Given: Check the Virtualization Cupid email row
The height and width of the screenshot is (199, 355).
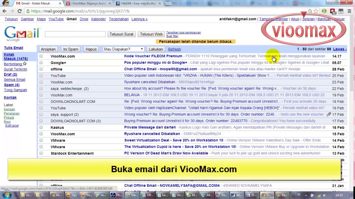Looking at the screenshot, I should tap(41, 147).
